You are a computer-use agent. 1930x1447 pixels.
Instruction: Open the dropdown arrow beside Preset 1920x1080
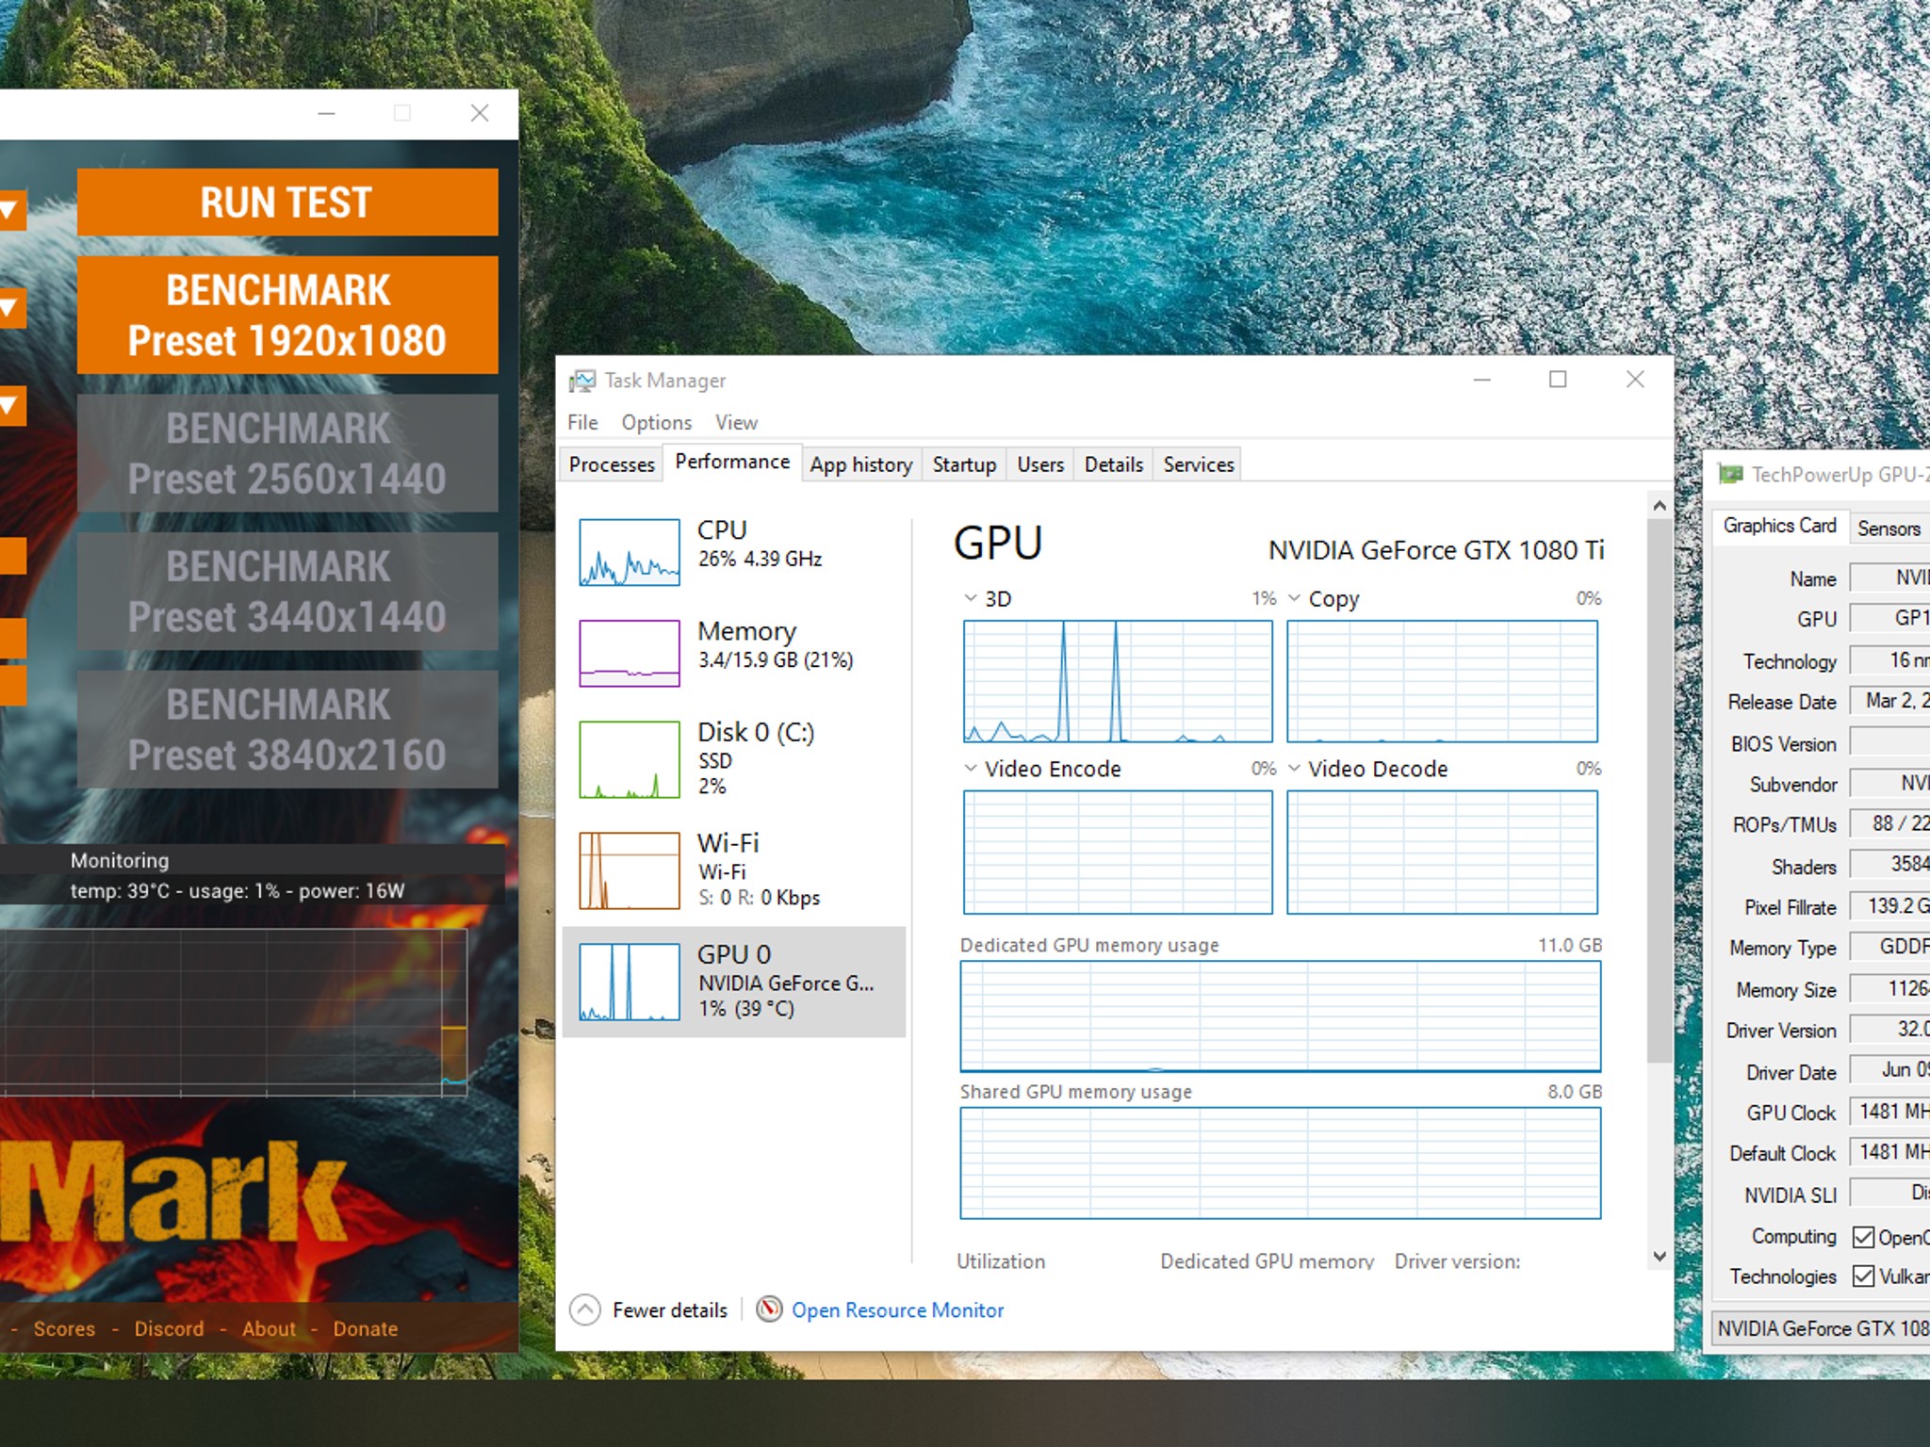[x=11, y=307]
